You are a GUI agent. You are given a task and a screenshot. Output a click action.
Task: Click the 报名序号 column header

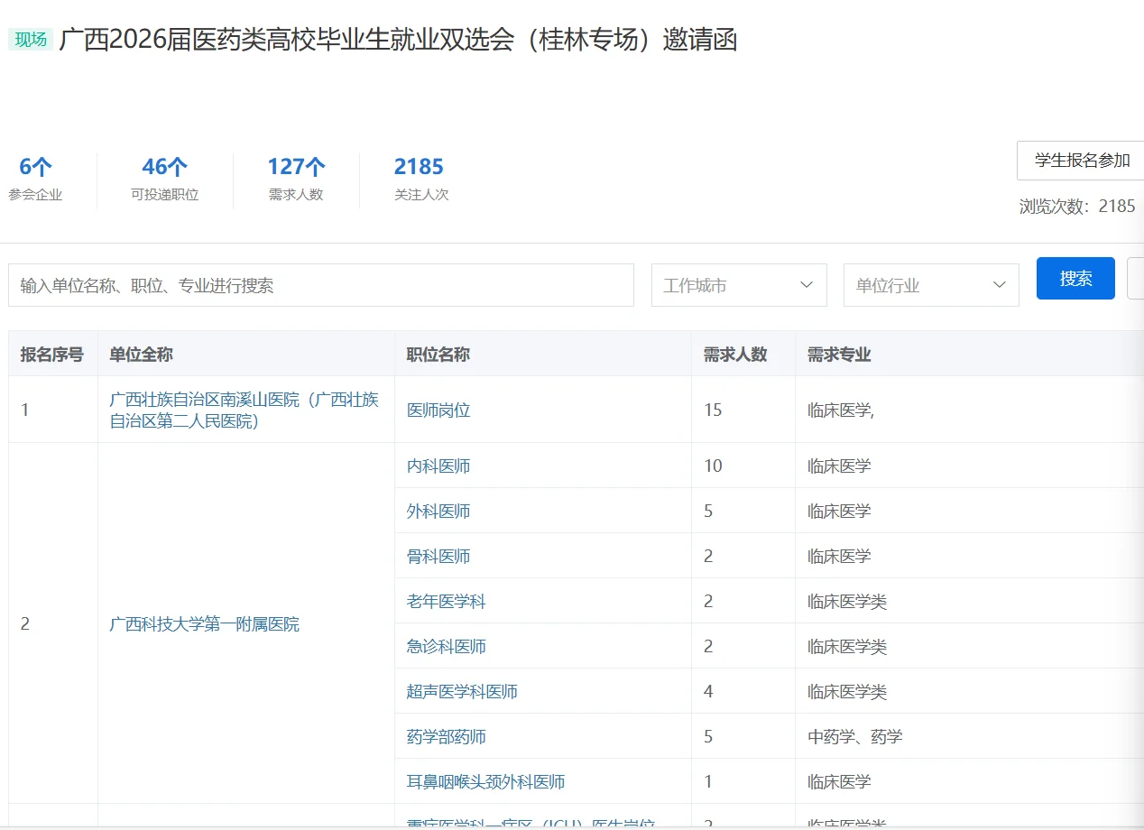click(x=52, y=355)
